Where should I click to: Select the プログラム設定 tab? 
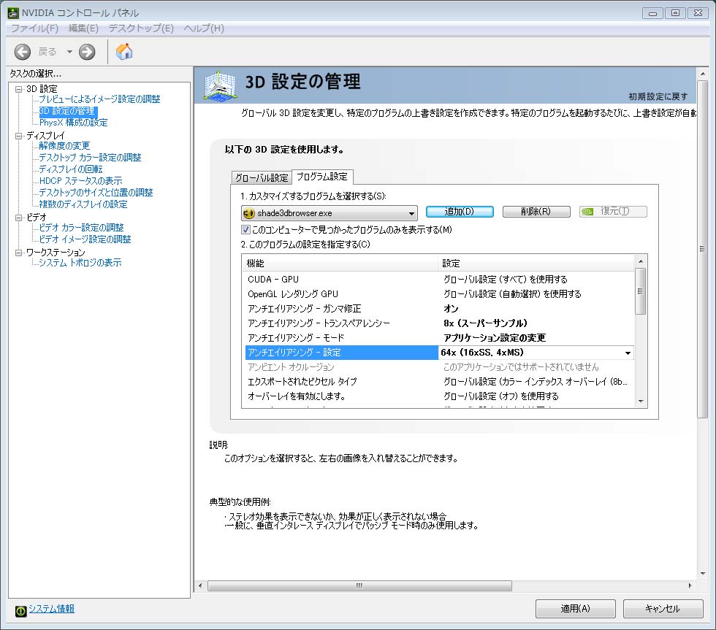click(322, 177)
